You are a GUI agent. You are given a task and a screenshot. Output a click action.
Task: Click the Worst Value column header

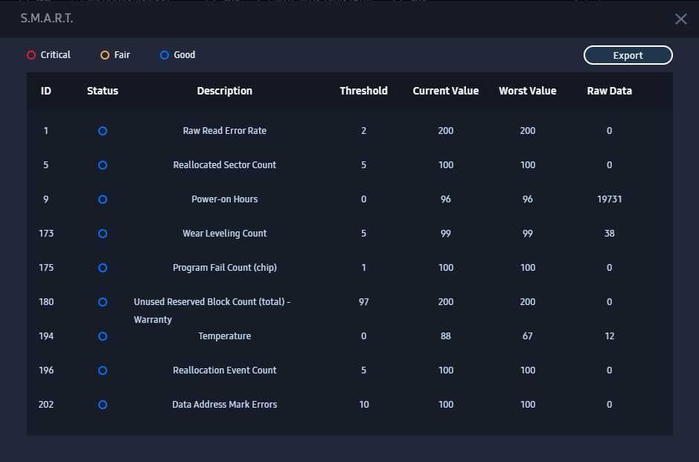[x=527, y=91]
